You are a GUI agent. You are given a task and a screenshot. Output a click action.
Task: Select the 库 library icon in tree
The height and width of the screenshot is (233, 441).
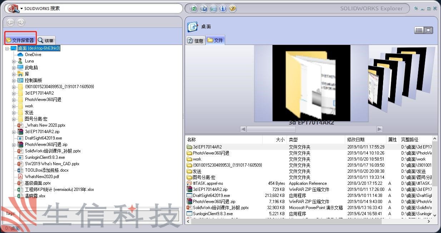(20, 74)
